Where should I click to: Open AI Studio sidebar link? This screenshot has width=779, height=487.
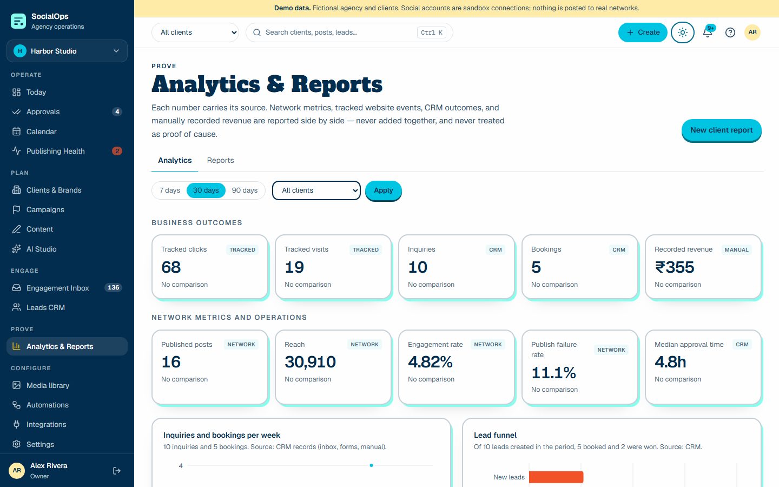[67, 249]
